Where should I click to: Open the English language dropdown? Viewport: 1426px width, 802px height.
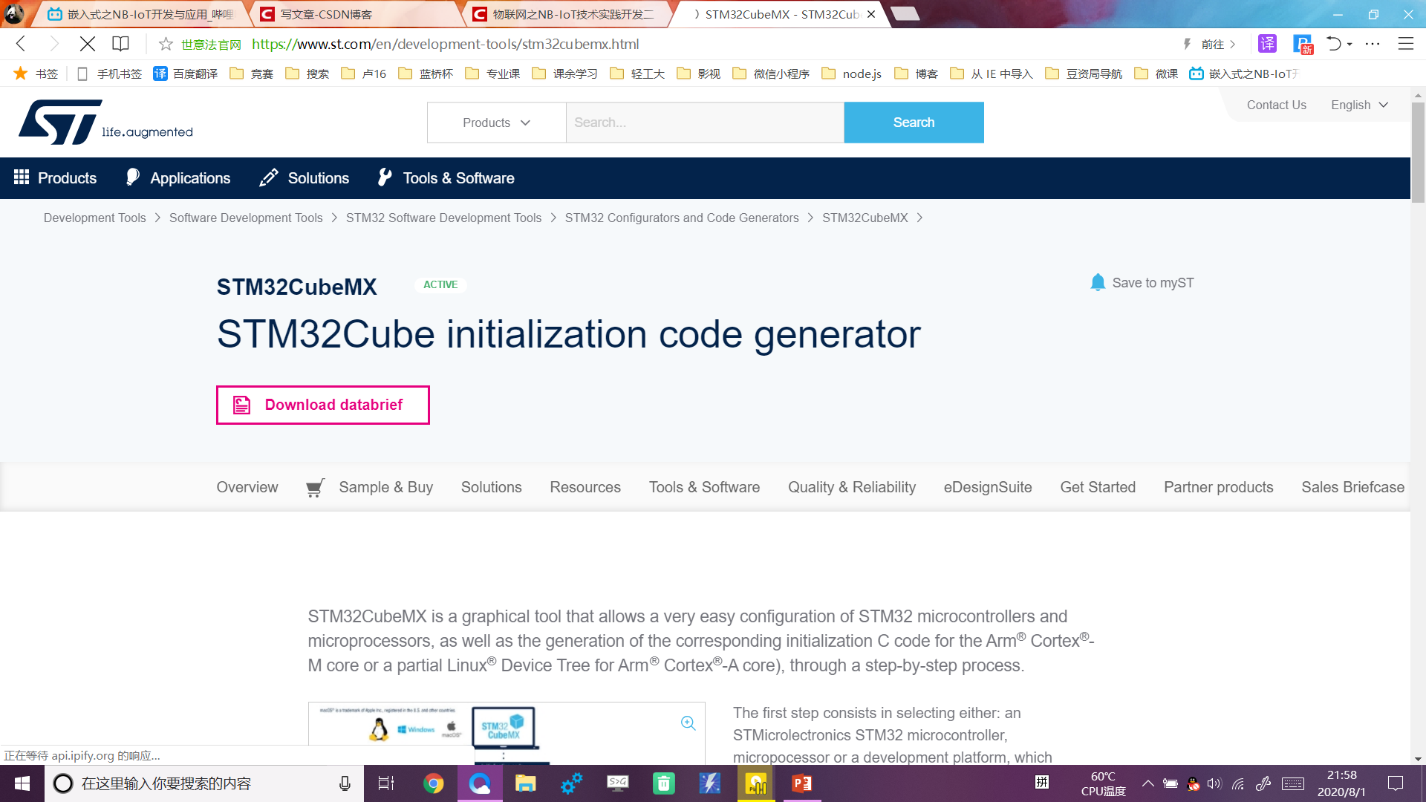click(x=1359, y=105)
